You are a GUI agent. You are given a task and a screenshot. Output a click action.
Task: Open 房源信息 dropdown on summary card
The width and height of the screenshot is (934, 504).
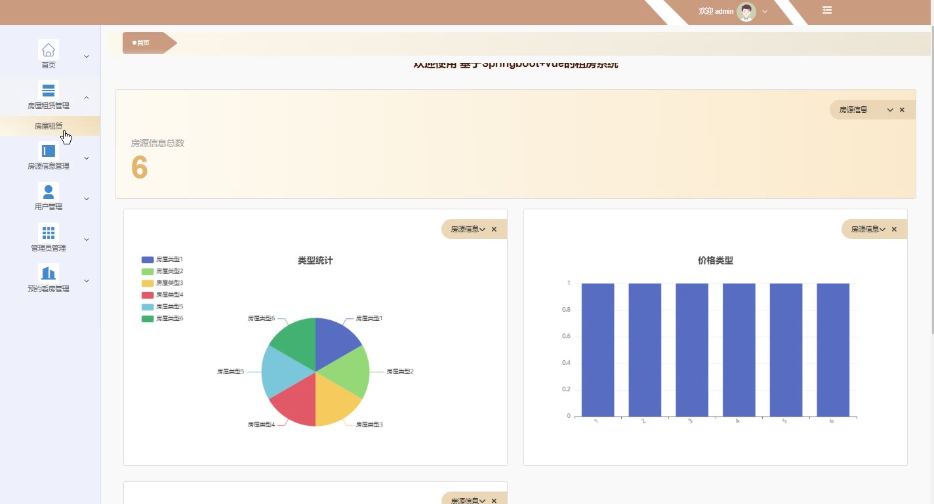point(890,110)
